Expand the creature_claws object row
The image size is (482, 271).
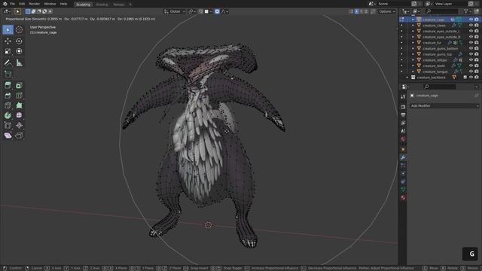pyautogui.click(x=413, y=25)
